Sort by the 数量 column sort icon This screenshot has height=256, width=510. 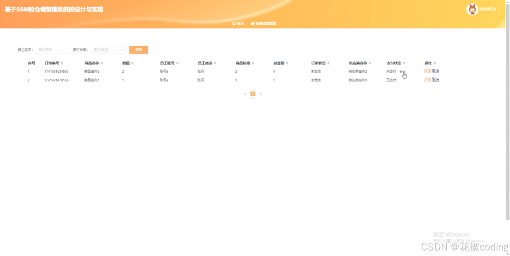(x=132, y=64)
